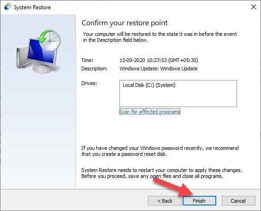
Task: Click the Windows Update description value
Action: coord(159,68)
